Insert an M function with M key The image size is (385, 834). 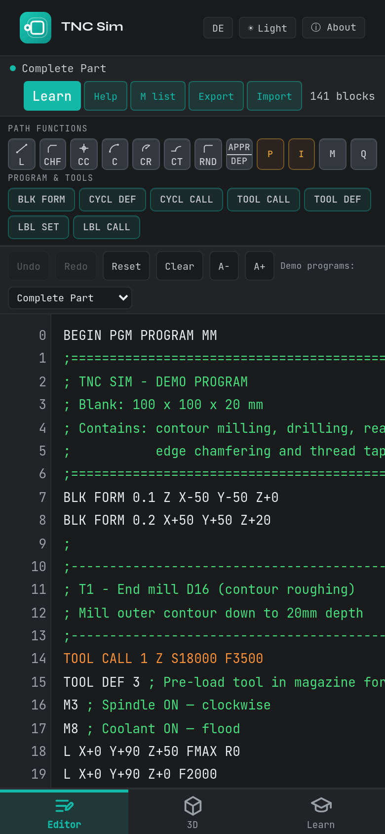[x=333, y=154]
